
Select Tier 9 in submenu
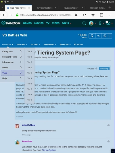pyautogui.click(x=30, y=51)
